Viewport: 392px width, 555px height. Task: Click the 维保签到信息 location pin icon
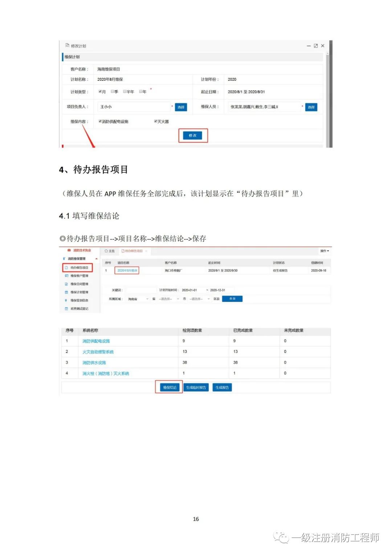coord(66,301)
